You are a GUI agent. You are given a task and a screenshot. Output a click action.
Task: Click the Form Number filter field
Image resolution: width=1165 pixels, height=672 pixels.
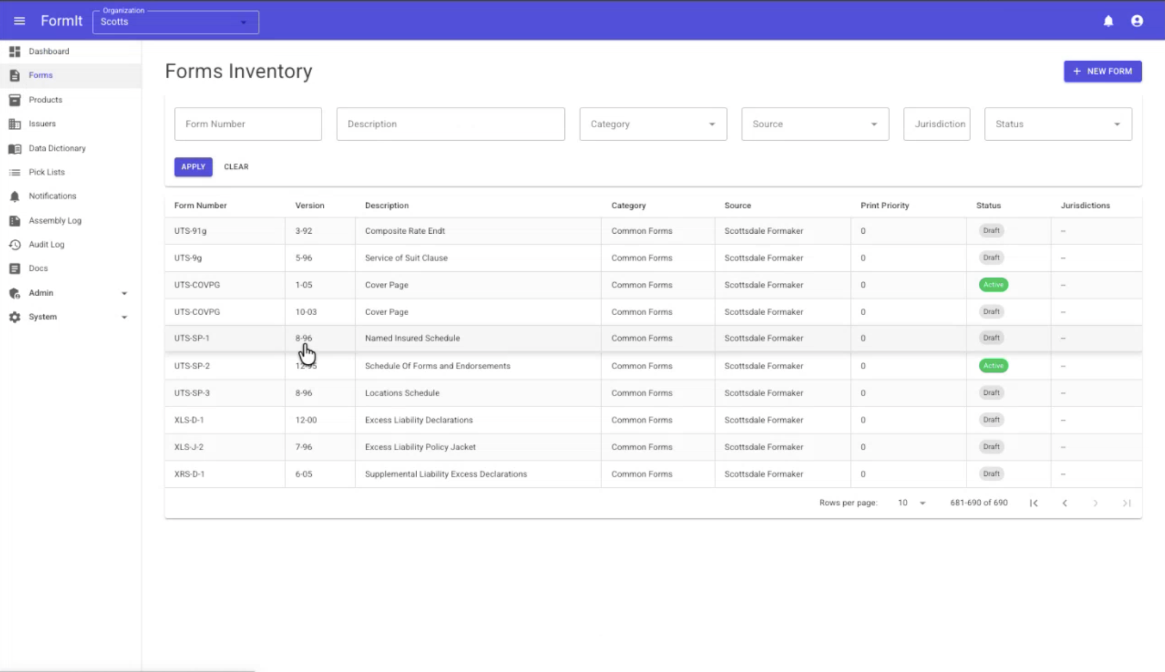pos(248,124)
